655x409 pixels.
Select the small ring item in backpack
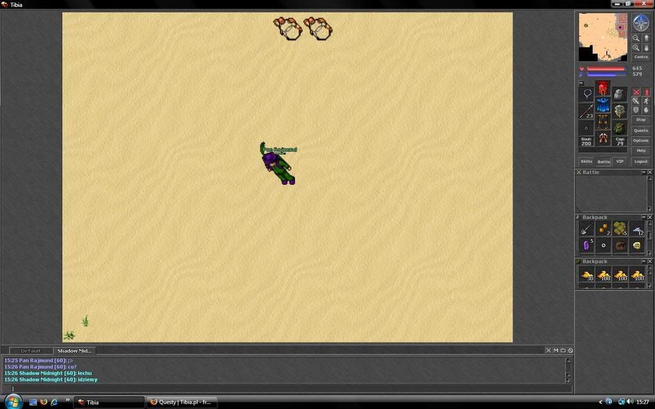[x=603, y=245]
